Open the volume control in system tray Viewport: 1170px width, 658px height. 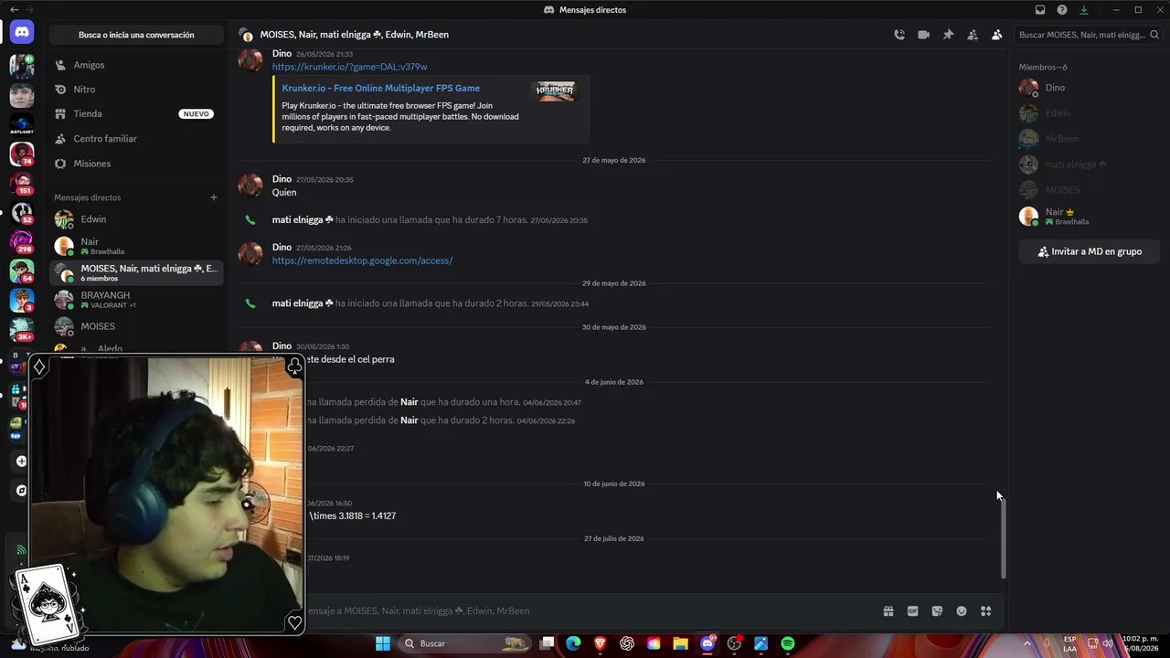[1107, 643]
